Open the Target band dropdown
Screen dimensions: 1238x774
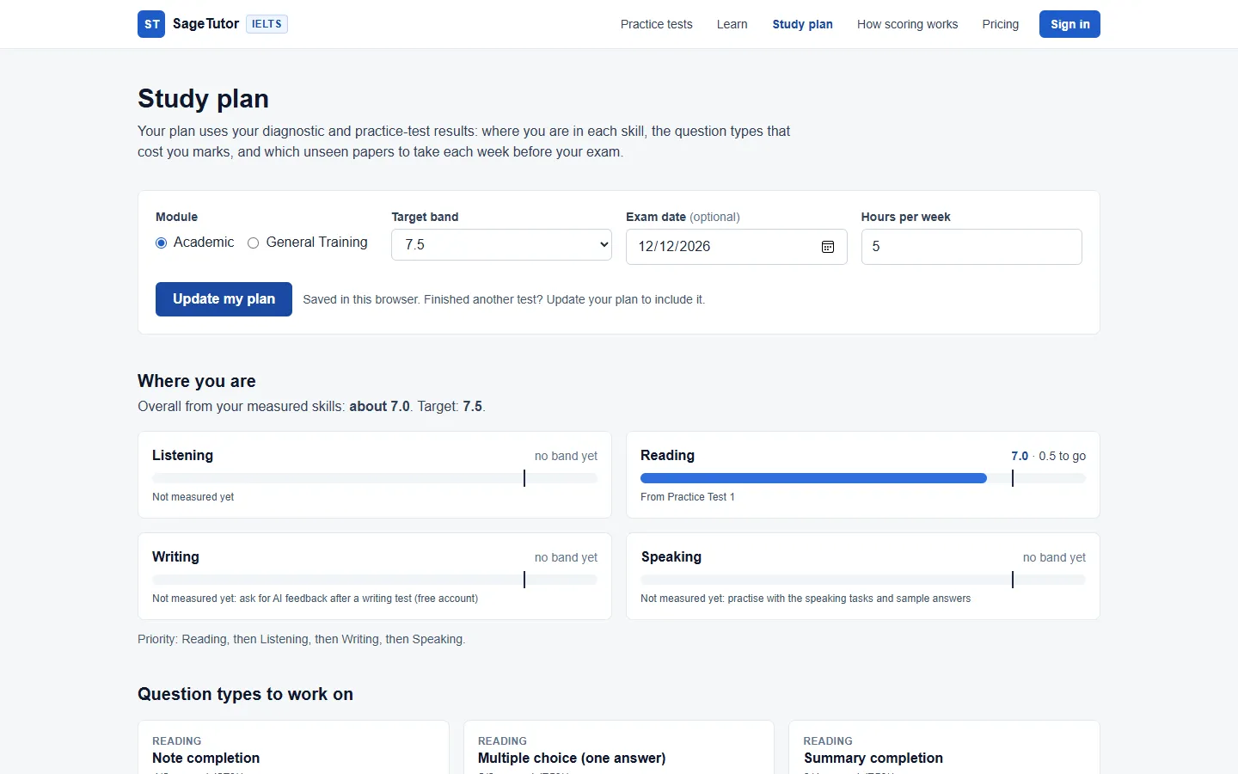[x=501, y=245]
